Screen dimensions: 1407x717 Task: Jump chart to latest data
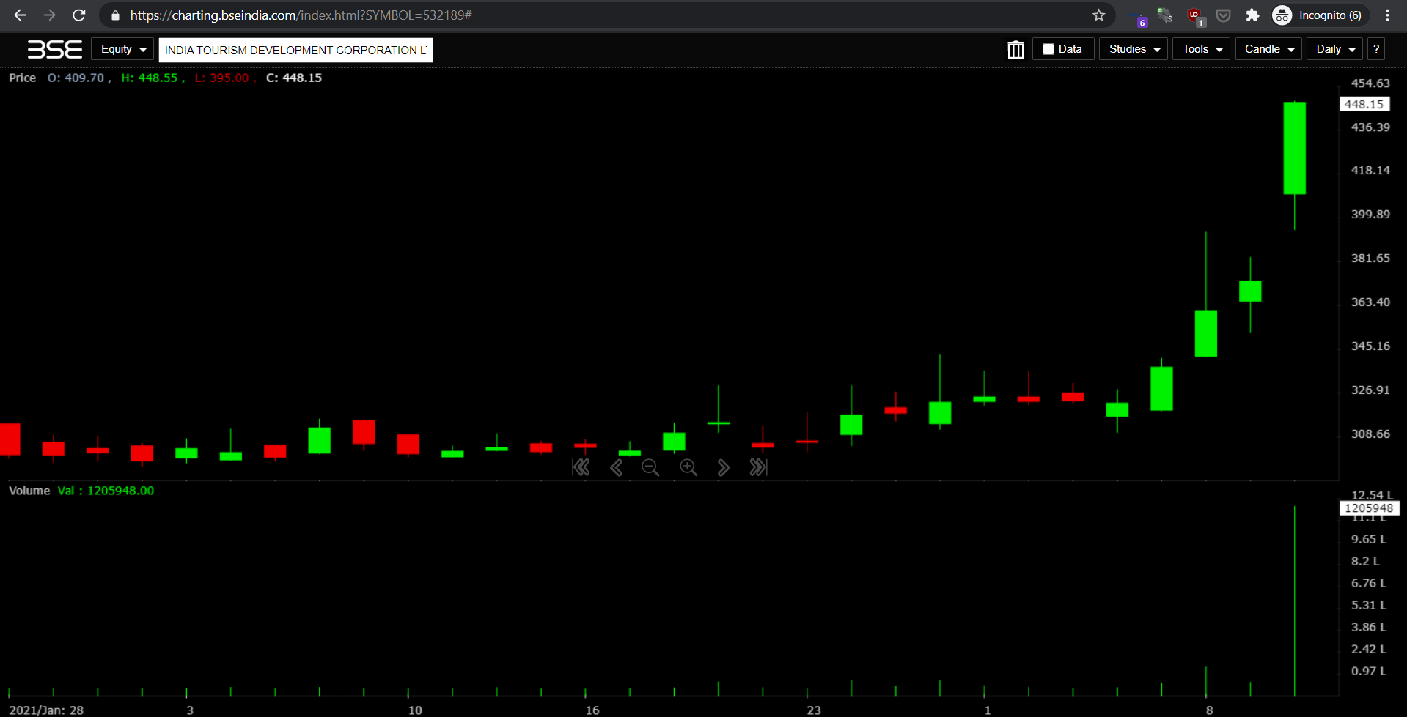click(x=759, y=467)
